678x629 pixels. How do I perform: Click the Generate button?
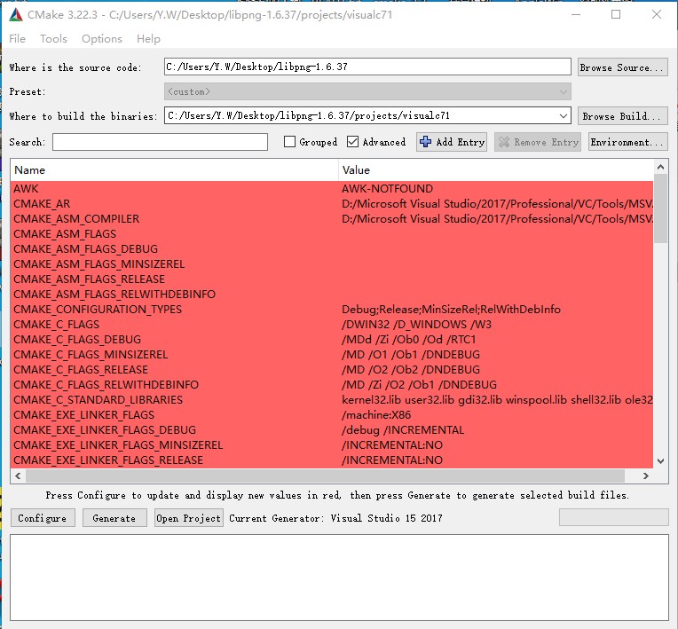pos(114,518)
